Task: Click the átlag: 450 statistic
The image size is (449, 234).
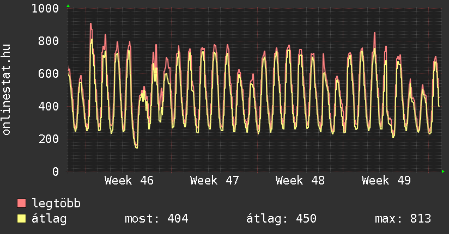Action: pos(281,219)
